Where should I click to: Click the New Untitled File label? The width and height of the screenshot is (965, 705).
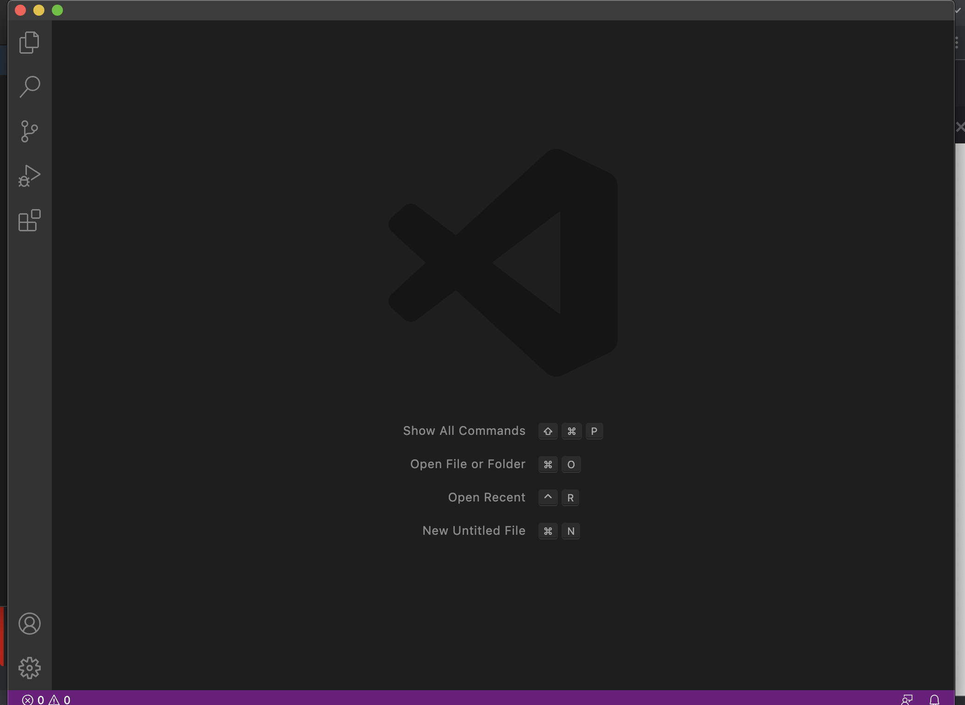(474, 531)
